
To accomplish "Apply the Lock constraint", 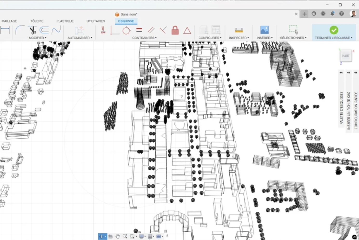I will pyautogui.click(x=175, y=30).
